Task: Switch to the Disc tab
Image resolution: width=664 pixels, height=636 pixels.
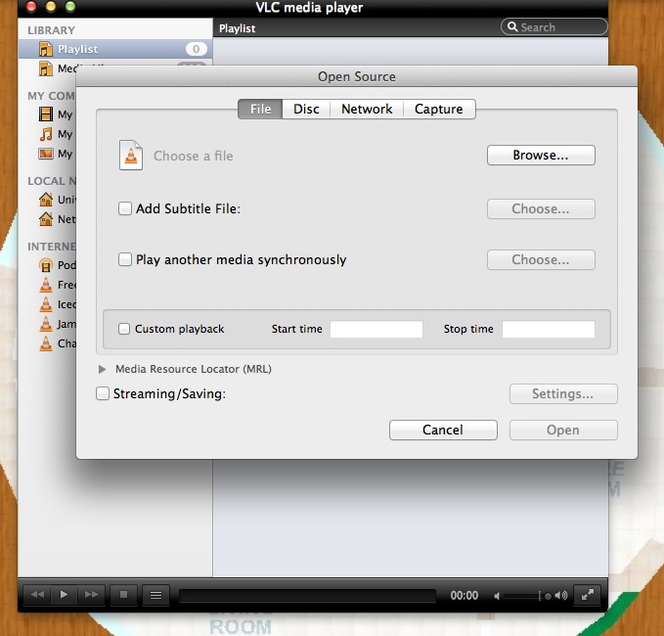Action: pyautogui.click(x=306, y=109)
